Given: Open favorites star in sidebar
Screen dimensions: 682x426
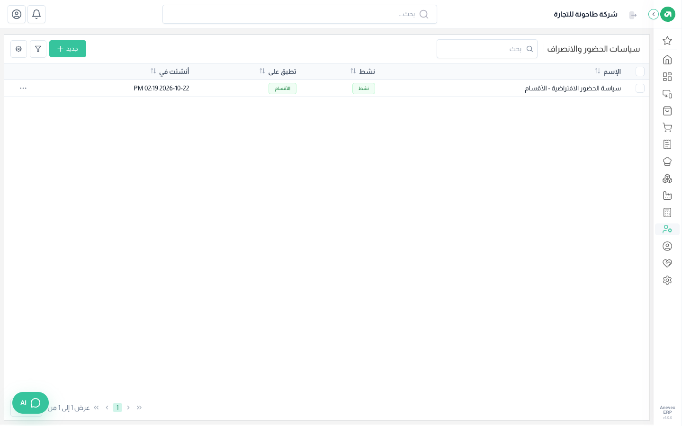Looking at the screenshot, I should tap(667, 41).
